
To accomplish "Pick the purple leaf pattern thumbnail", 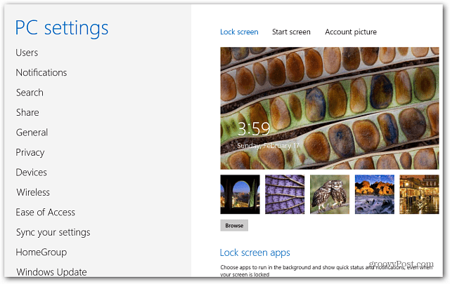I will pyautogui.click(x=285, y=194).
